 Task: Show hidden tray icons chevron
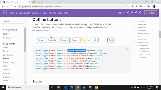[132, 87]
